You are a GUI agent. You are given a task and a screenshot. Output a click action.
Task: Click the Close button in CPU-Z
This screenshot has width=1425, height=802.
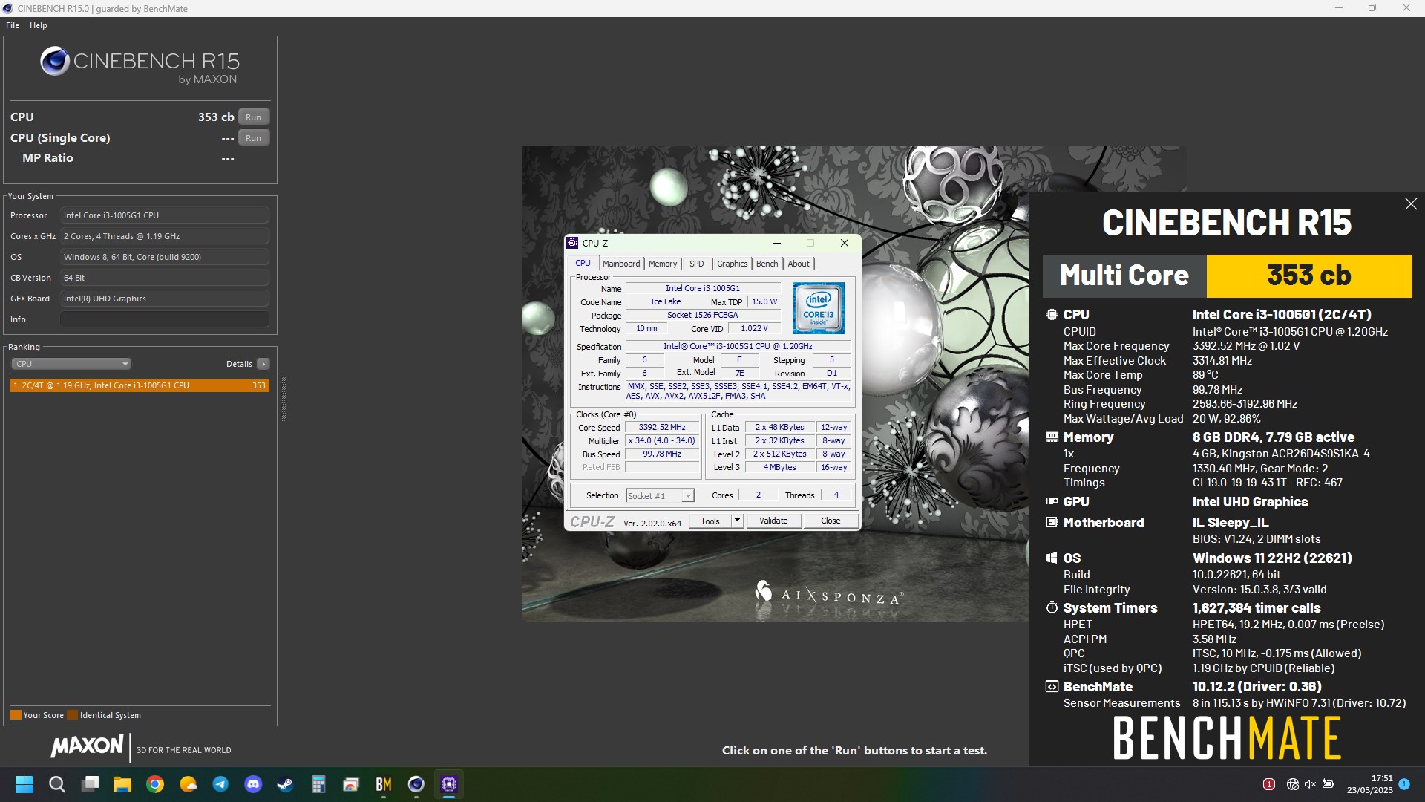tap(831, 521)
